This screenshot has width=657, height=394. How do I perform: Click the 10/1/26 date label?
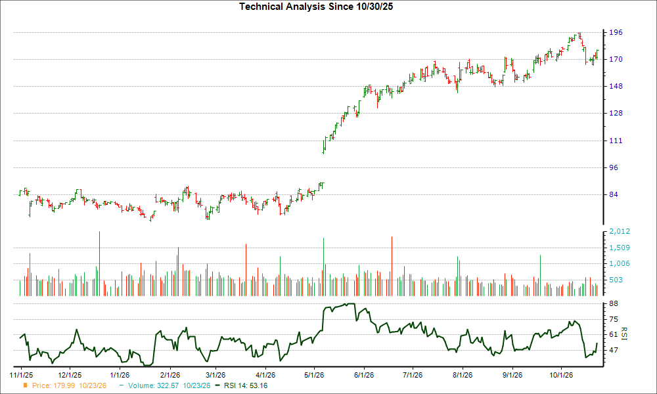(x=560, y=375)
